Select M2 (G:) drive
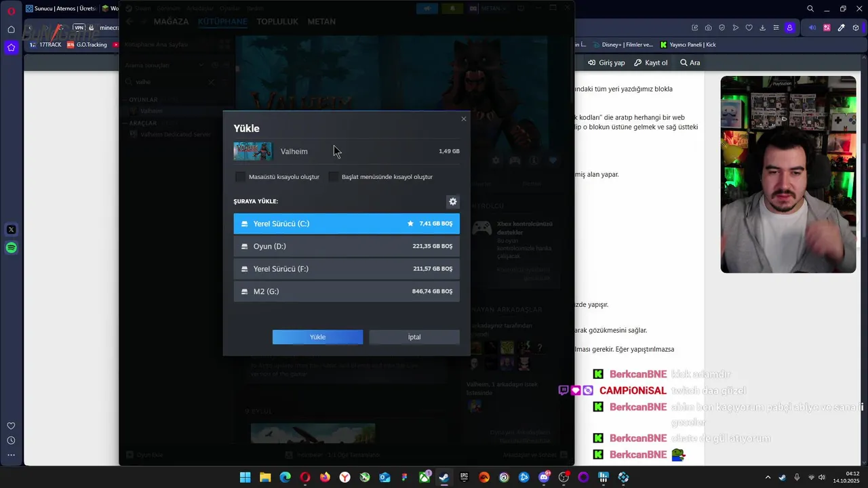Image resolution: width=868 pixels, height=488 pixels. click(347, 291)
